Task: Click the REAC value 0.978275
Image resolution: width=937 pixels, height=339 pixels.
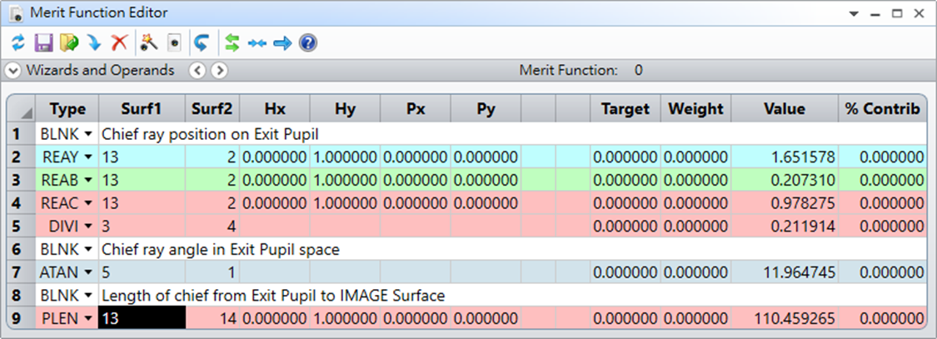Action: [x=785, y=203]
